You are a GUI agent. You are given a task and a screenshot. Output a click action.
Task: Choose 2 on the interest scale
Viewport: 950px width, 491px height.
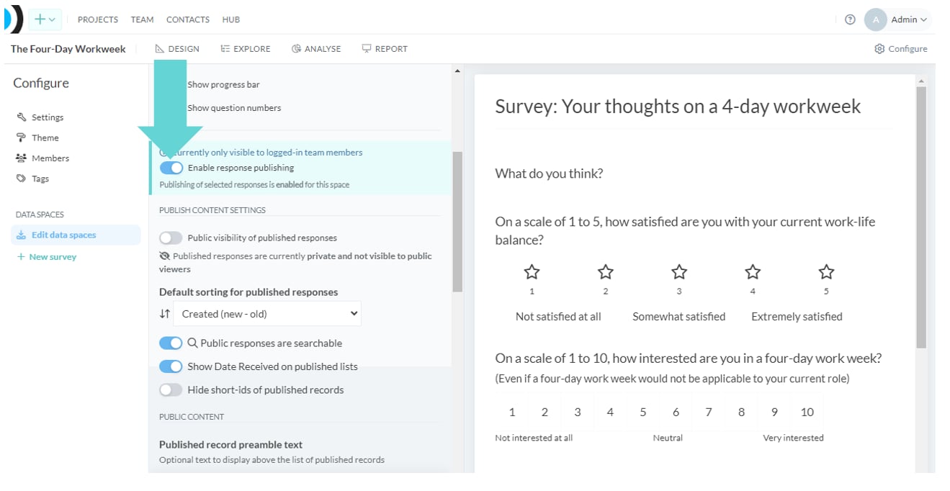(545, 412)
